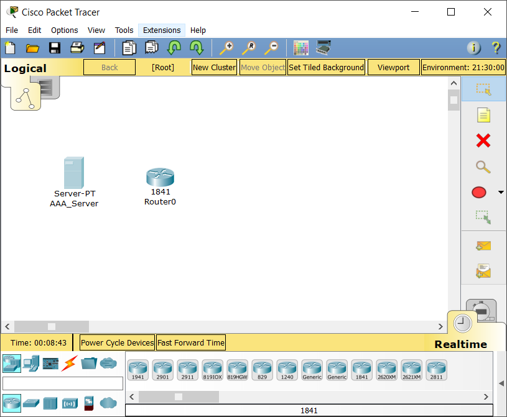
Task: Open the Tools menu
Action: (x=124, y=30)
